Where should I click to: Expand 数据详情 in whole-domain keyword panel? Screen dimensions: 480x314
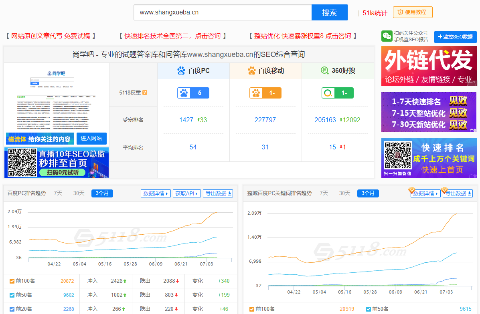pyautogui.click(x=425, y=193)
